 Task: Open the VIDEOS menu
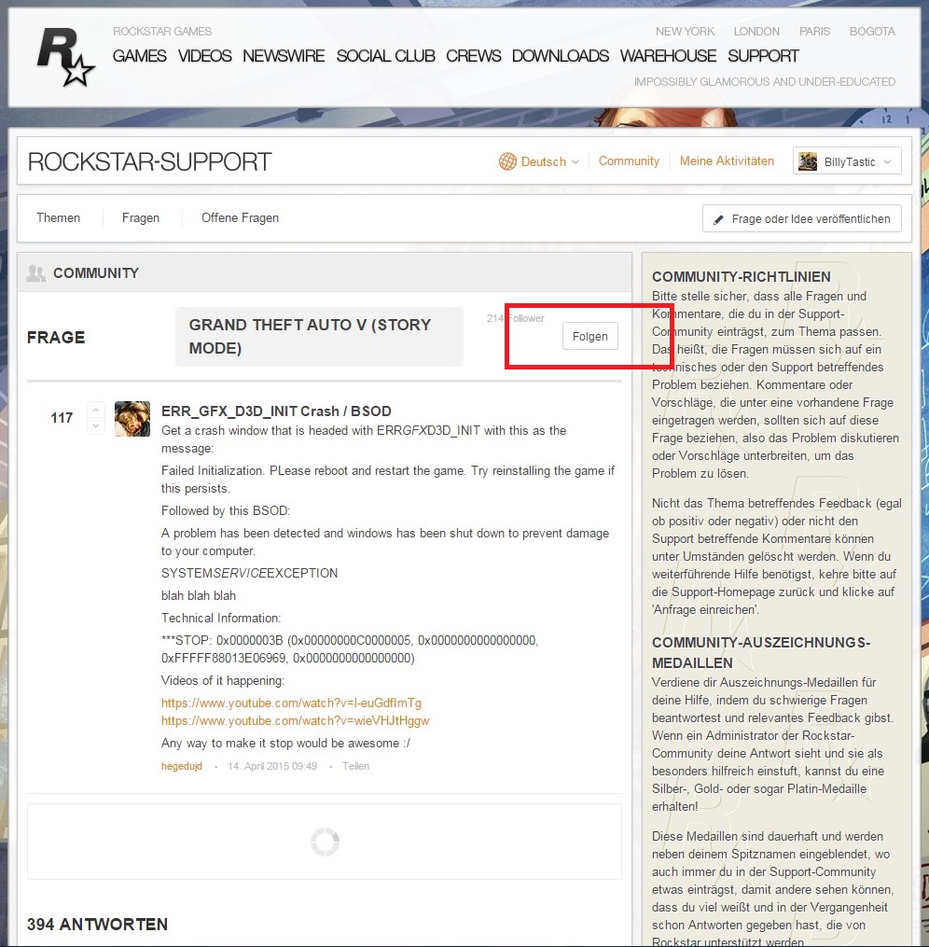coord(204,56)
